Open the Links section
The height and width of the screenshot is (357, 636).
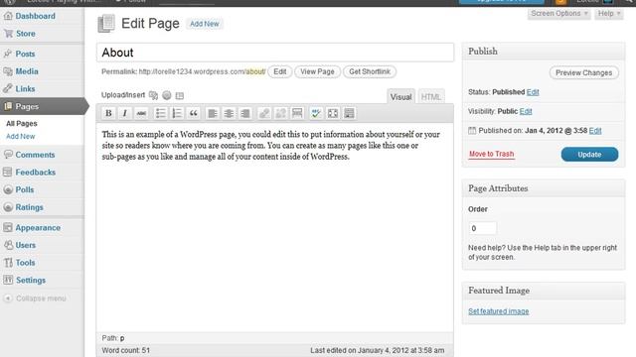click(x=25, y=88)
